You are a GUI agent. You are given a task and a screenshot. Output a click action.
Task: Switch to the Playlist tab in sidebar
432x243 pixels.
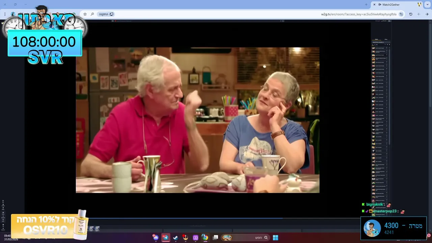pos(377,39)
